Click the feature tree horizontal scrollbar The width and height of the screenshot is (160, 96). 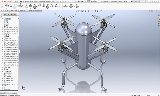click(x=9, y=92)
